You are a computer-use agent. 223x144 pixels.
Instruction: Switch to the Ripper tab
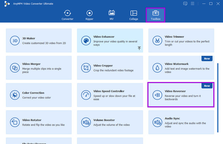89,15
